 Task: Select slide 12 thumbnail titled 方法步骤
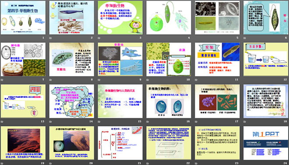tap(266, 59)
